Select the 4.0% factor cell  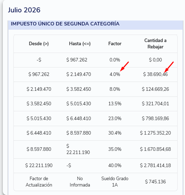[115, 75]
